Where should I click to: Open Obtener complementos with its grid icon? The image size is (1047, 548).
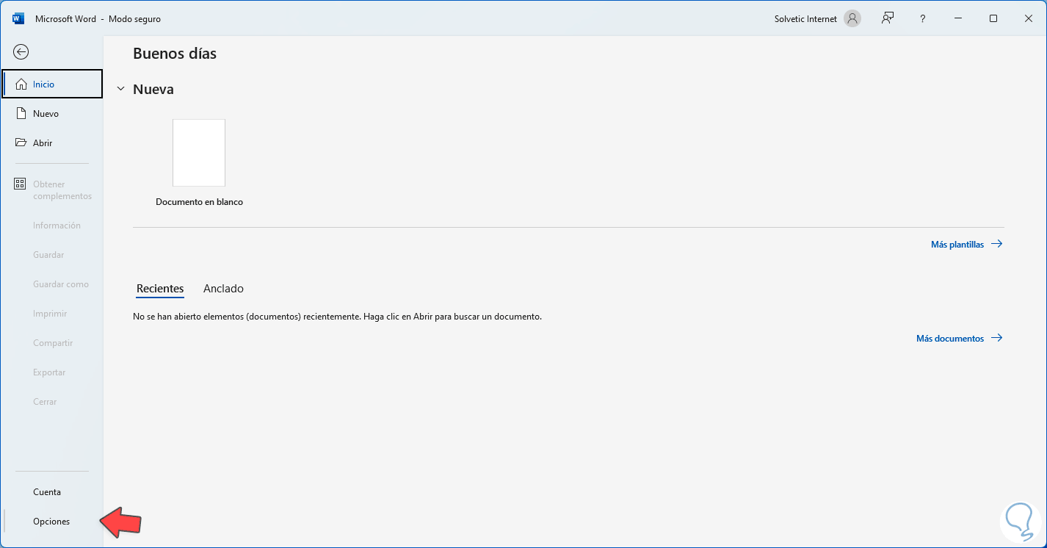click(20, 184)
